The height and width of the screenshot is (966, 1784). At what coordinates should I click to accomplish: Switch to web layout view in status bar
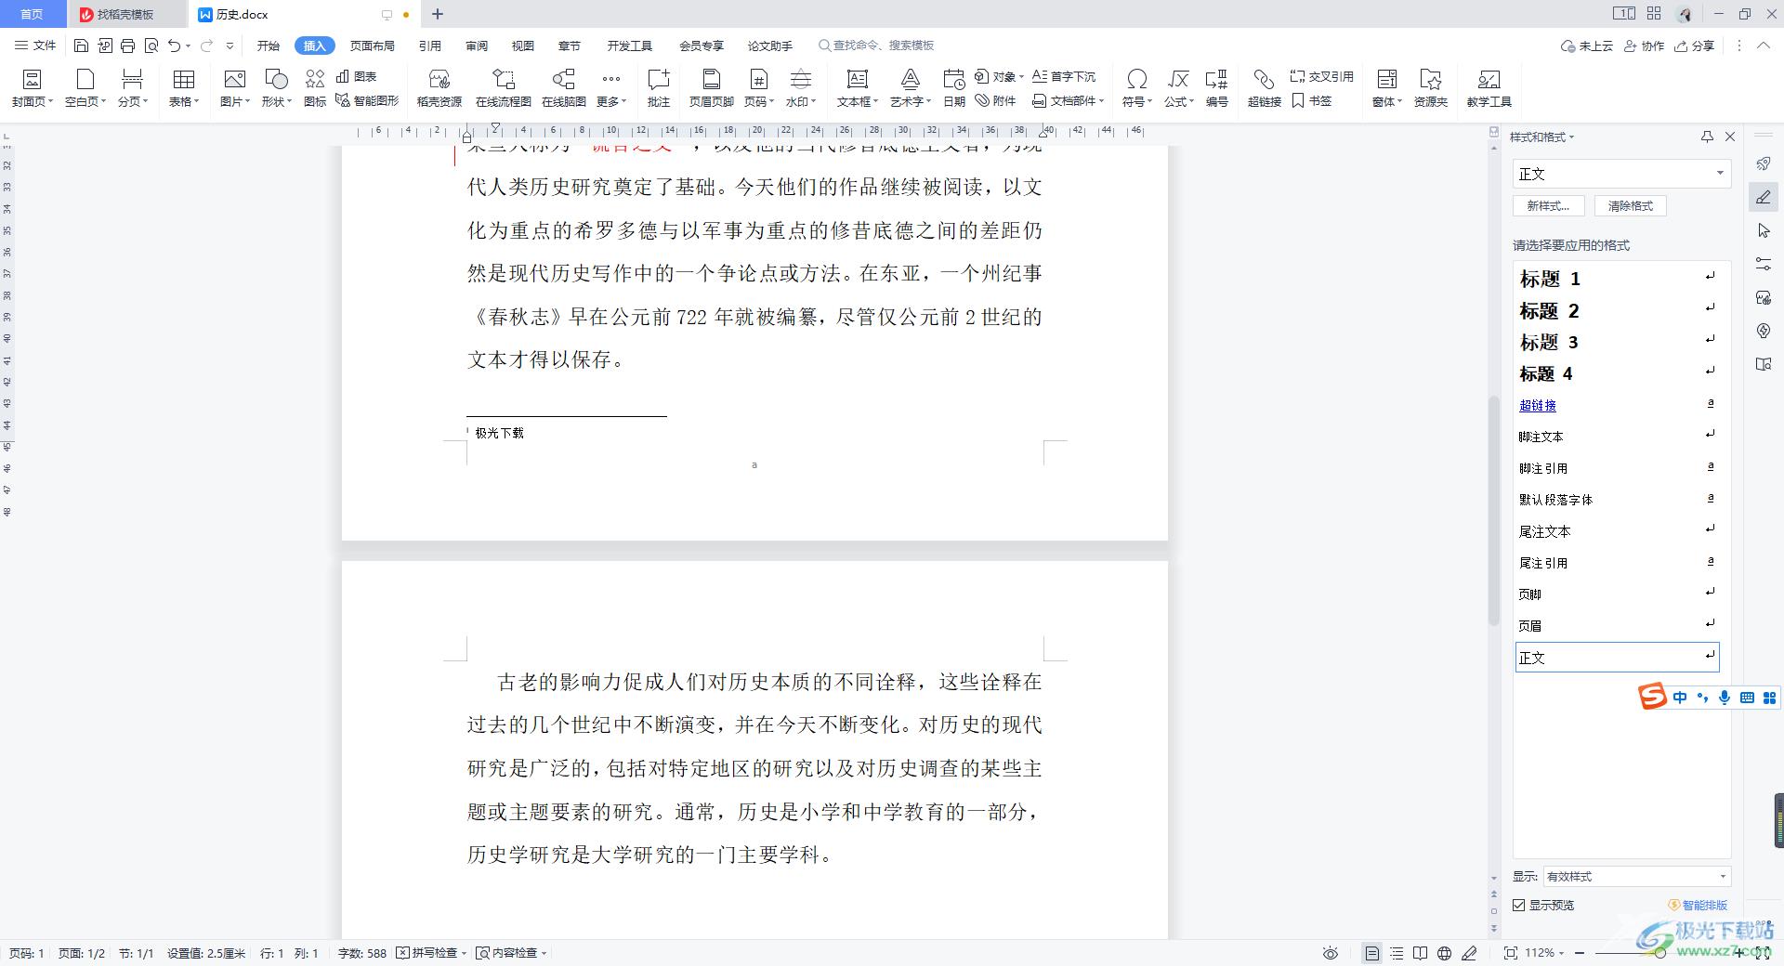tap(1444, 953)
